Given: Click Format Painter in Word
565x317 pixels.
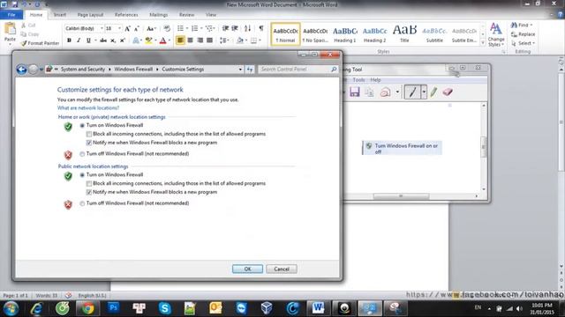Looking at the screenshot, I should coord(40,43).
